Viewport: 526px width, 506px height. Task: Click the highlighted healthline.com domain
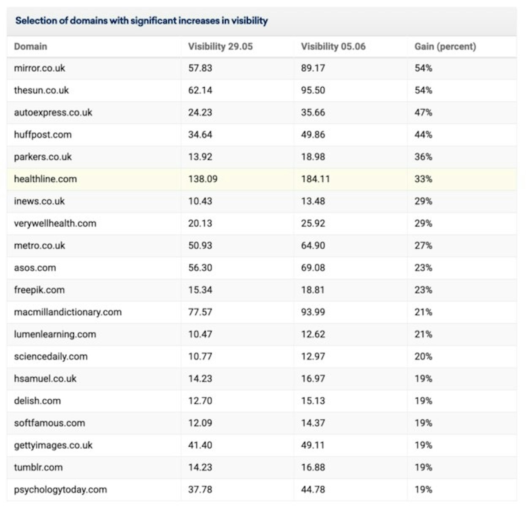tap(46, 179)
